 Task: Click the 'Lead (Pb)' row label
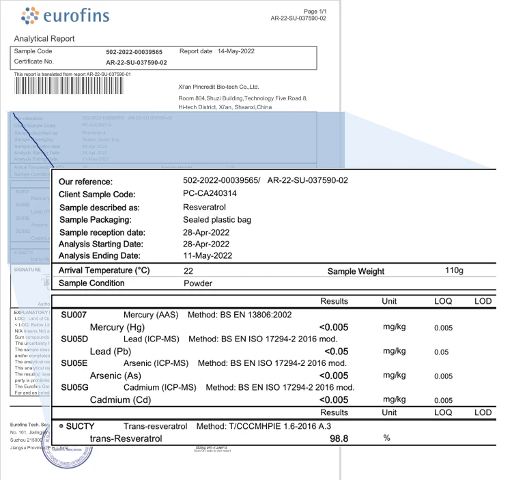coord(111,352)
